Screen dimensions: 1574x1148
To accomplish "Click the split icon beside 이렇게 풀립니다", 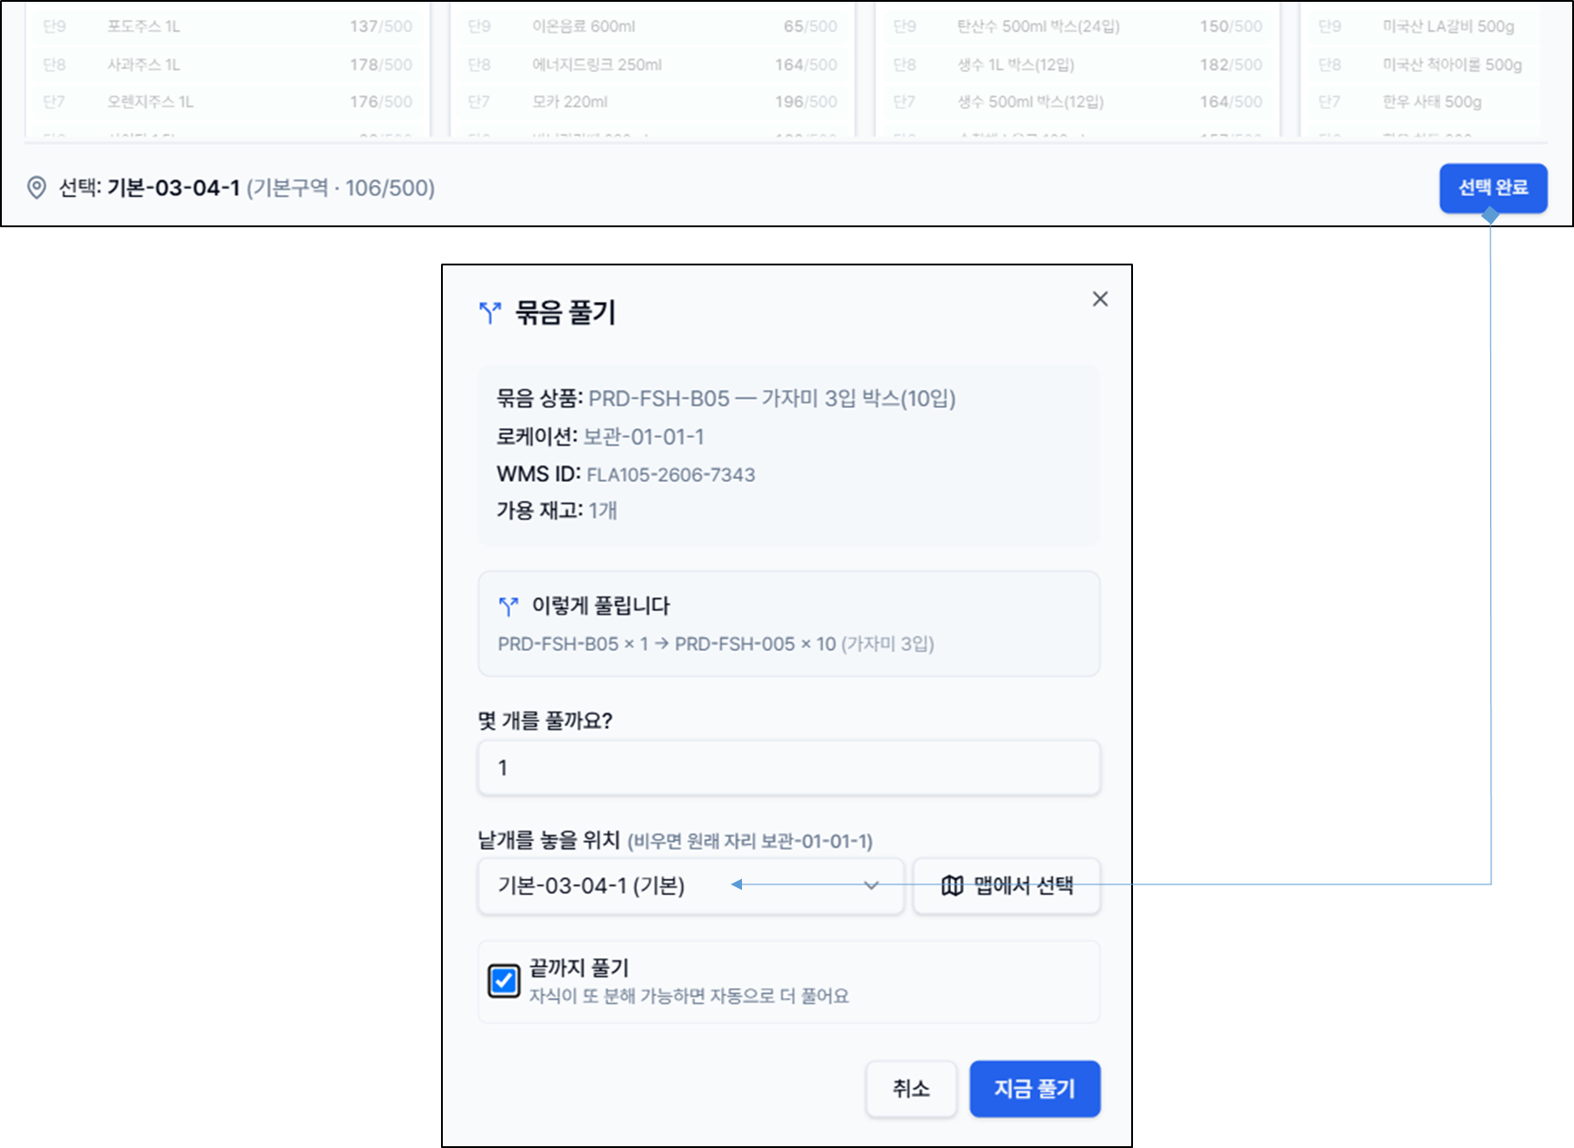I will [508, 606].
